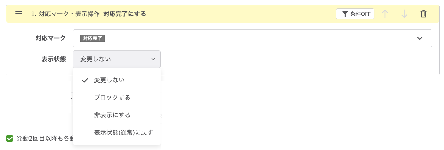This screenshot has width=444, height=150.
Task: Click the 1. 対応マーク・表示操作 header text
Action: pos(65,14)
